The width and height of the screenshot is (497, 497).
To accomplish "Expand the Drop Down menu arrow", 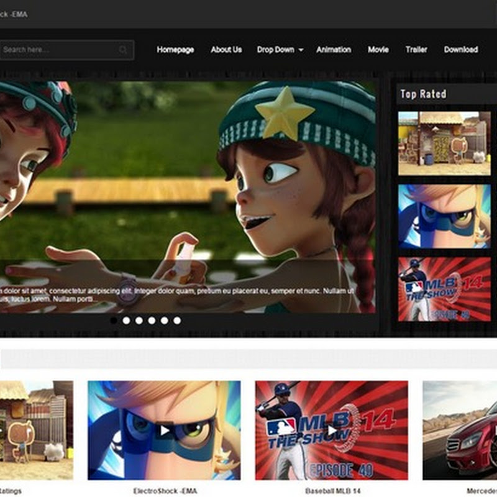I will click(x=301, y=50).
